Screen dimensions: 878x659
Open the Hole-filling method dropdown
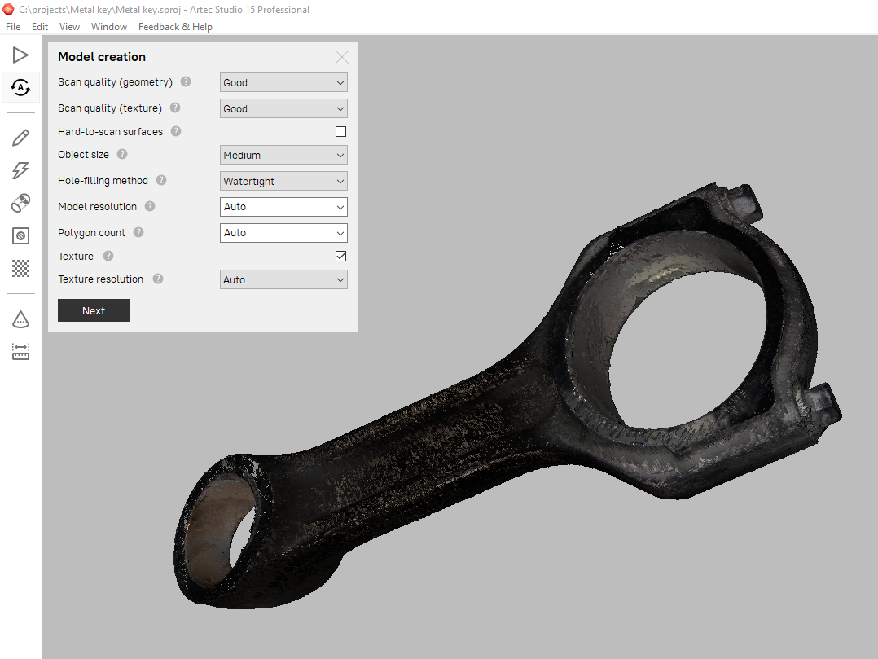283,181
